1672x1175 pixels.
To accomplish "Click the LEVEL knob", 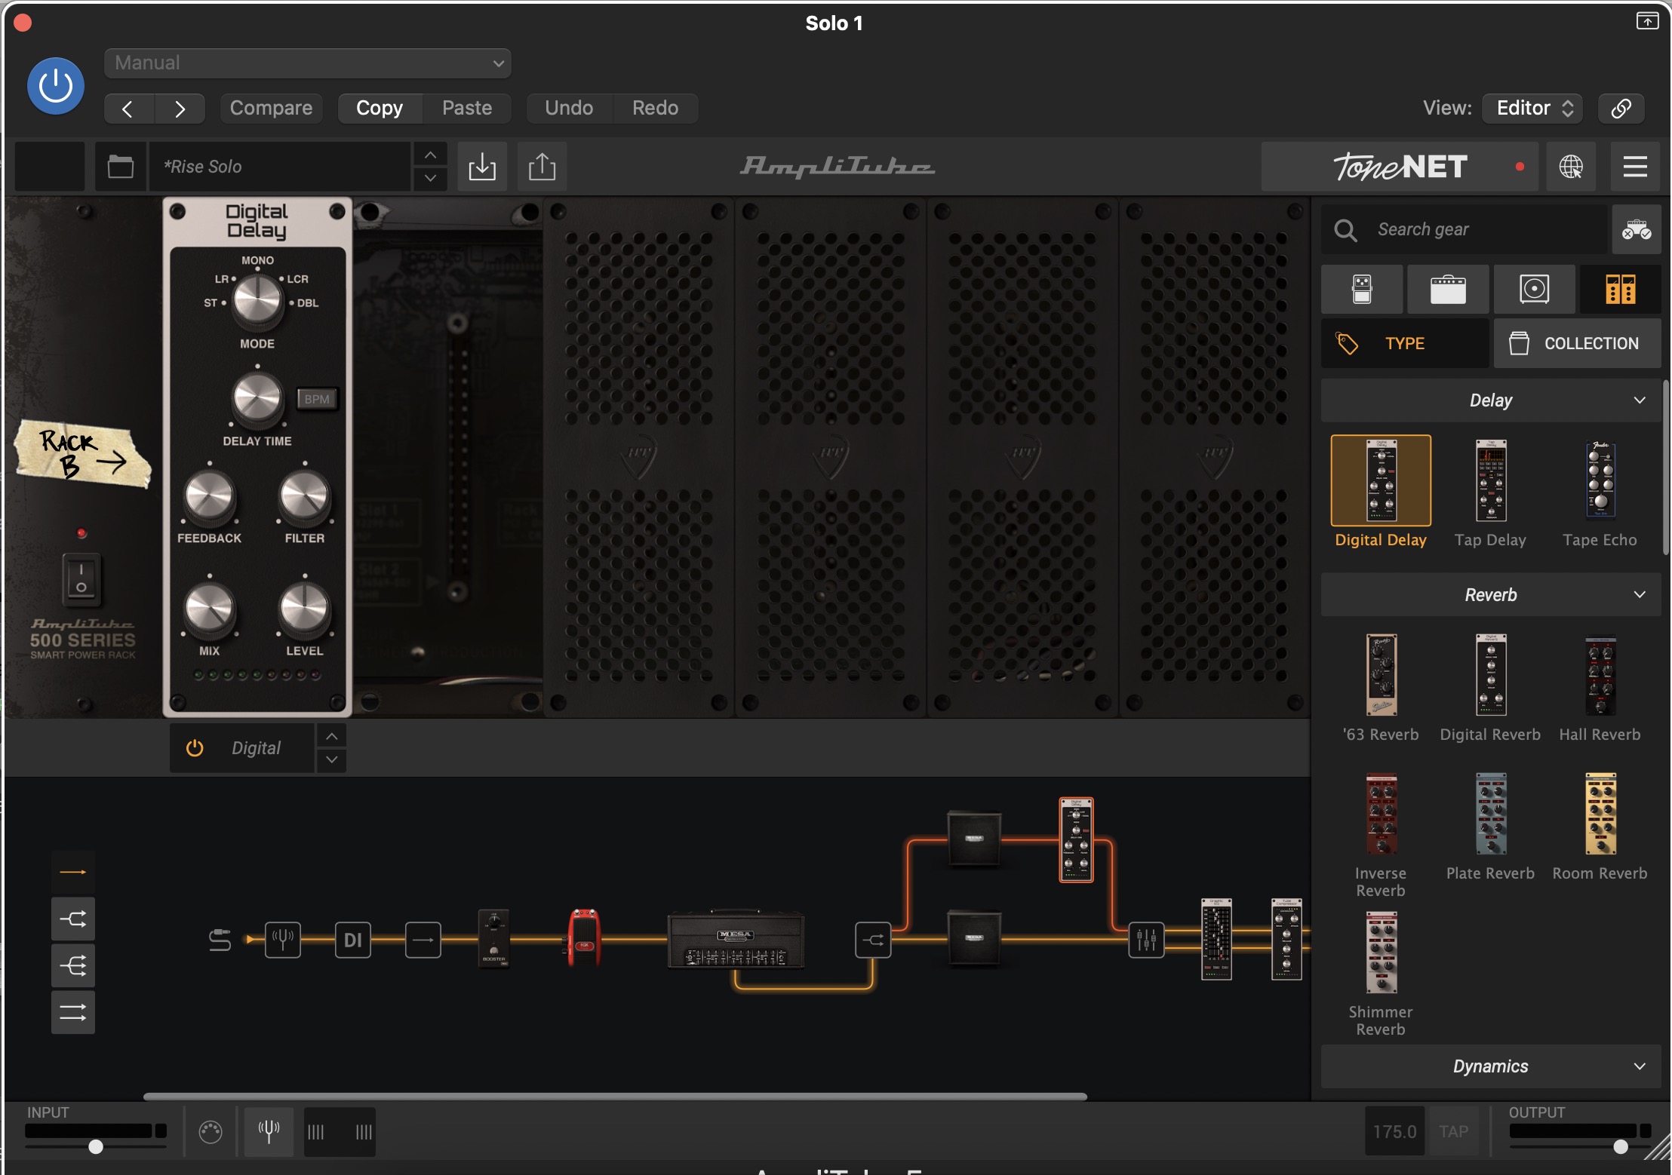I will (304, 608).
